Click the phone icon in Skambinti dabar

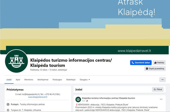tap(133, 63)
